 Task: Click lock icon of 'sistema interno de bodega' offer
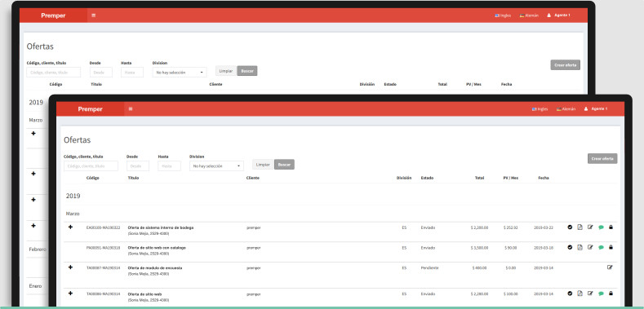pos(611,227)
